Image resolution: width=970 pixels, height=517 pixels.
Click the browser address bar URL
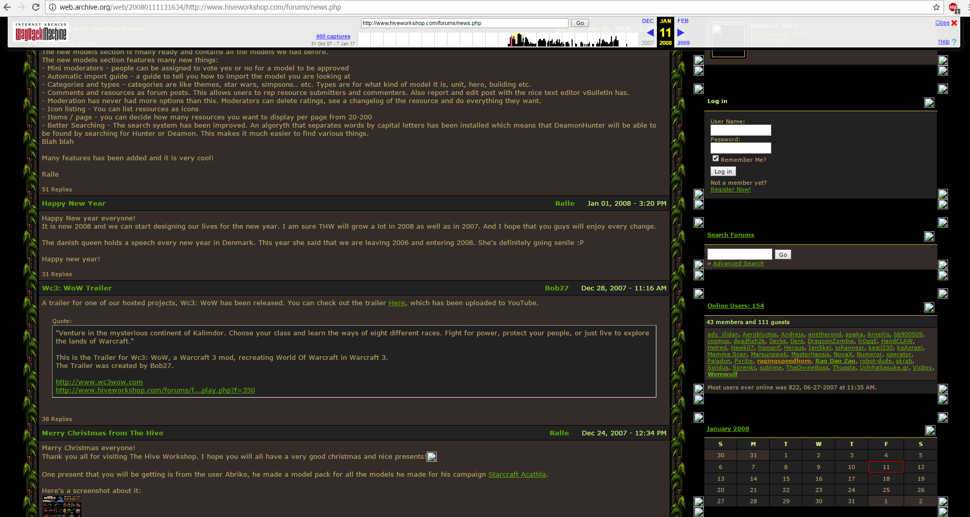[200, 7]
